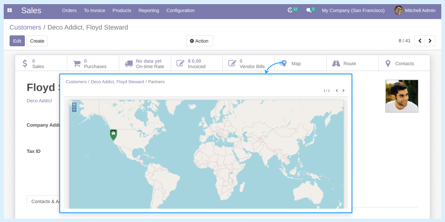Select the Reporting menu
Screen dimensions: 445x222
pyautogui.click(x=149, y=11)
